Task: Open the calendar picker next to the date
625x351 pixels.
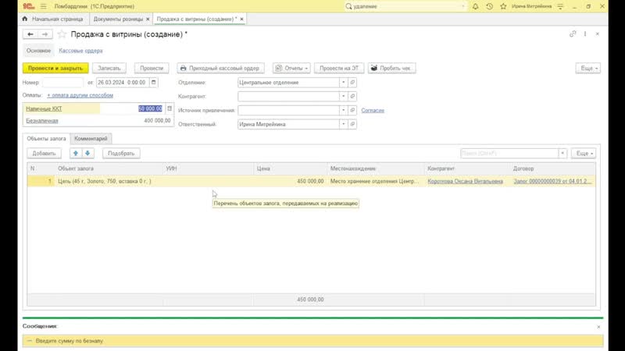Action: (153, 82)
